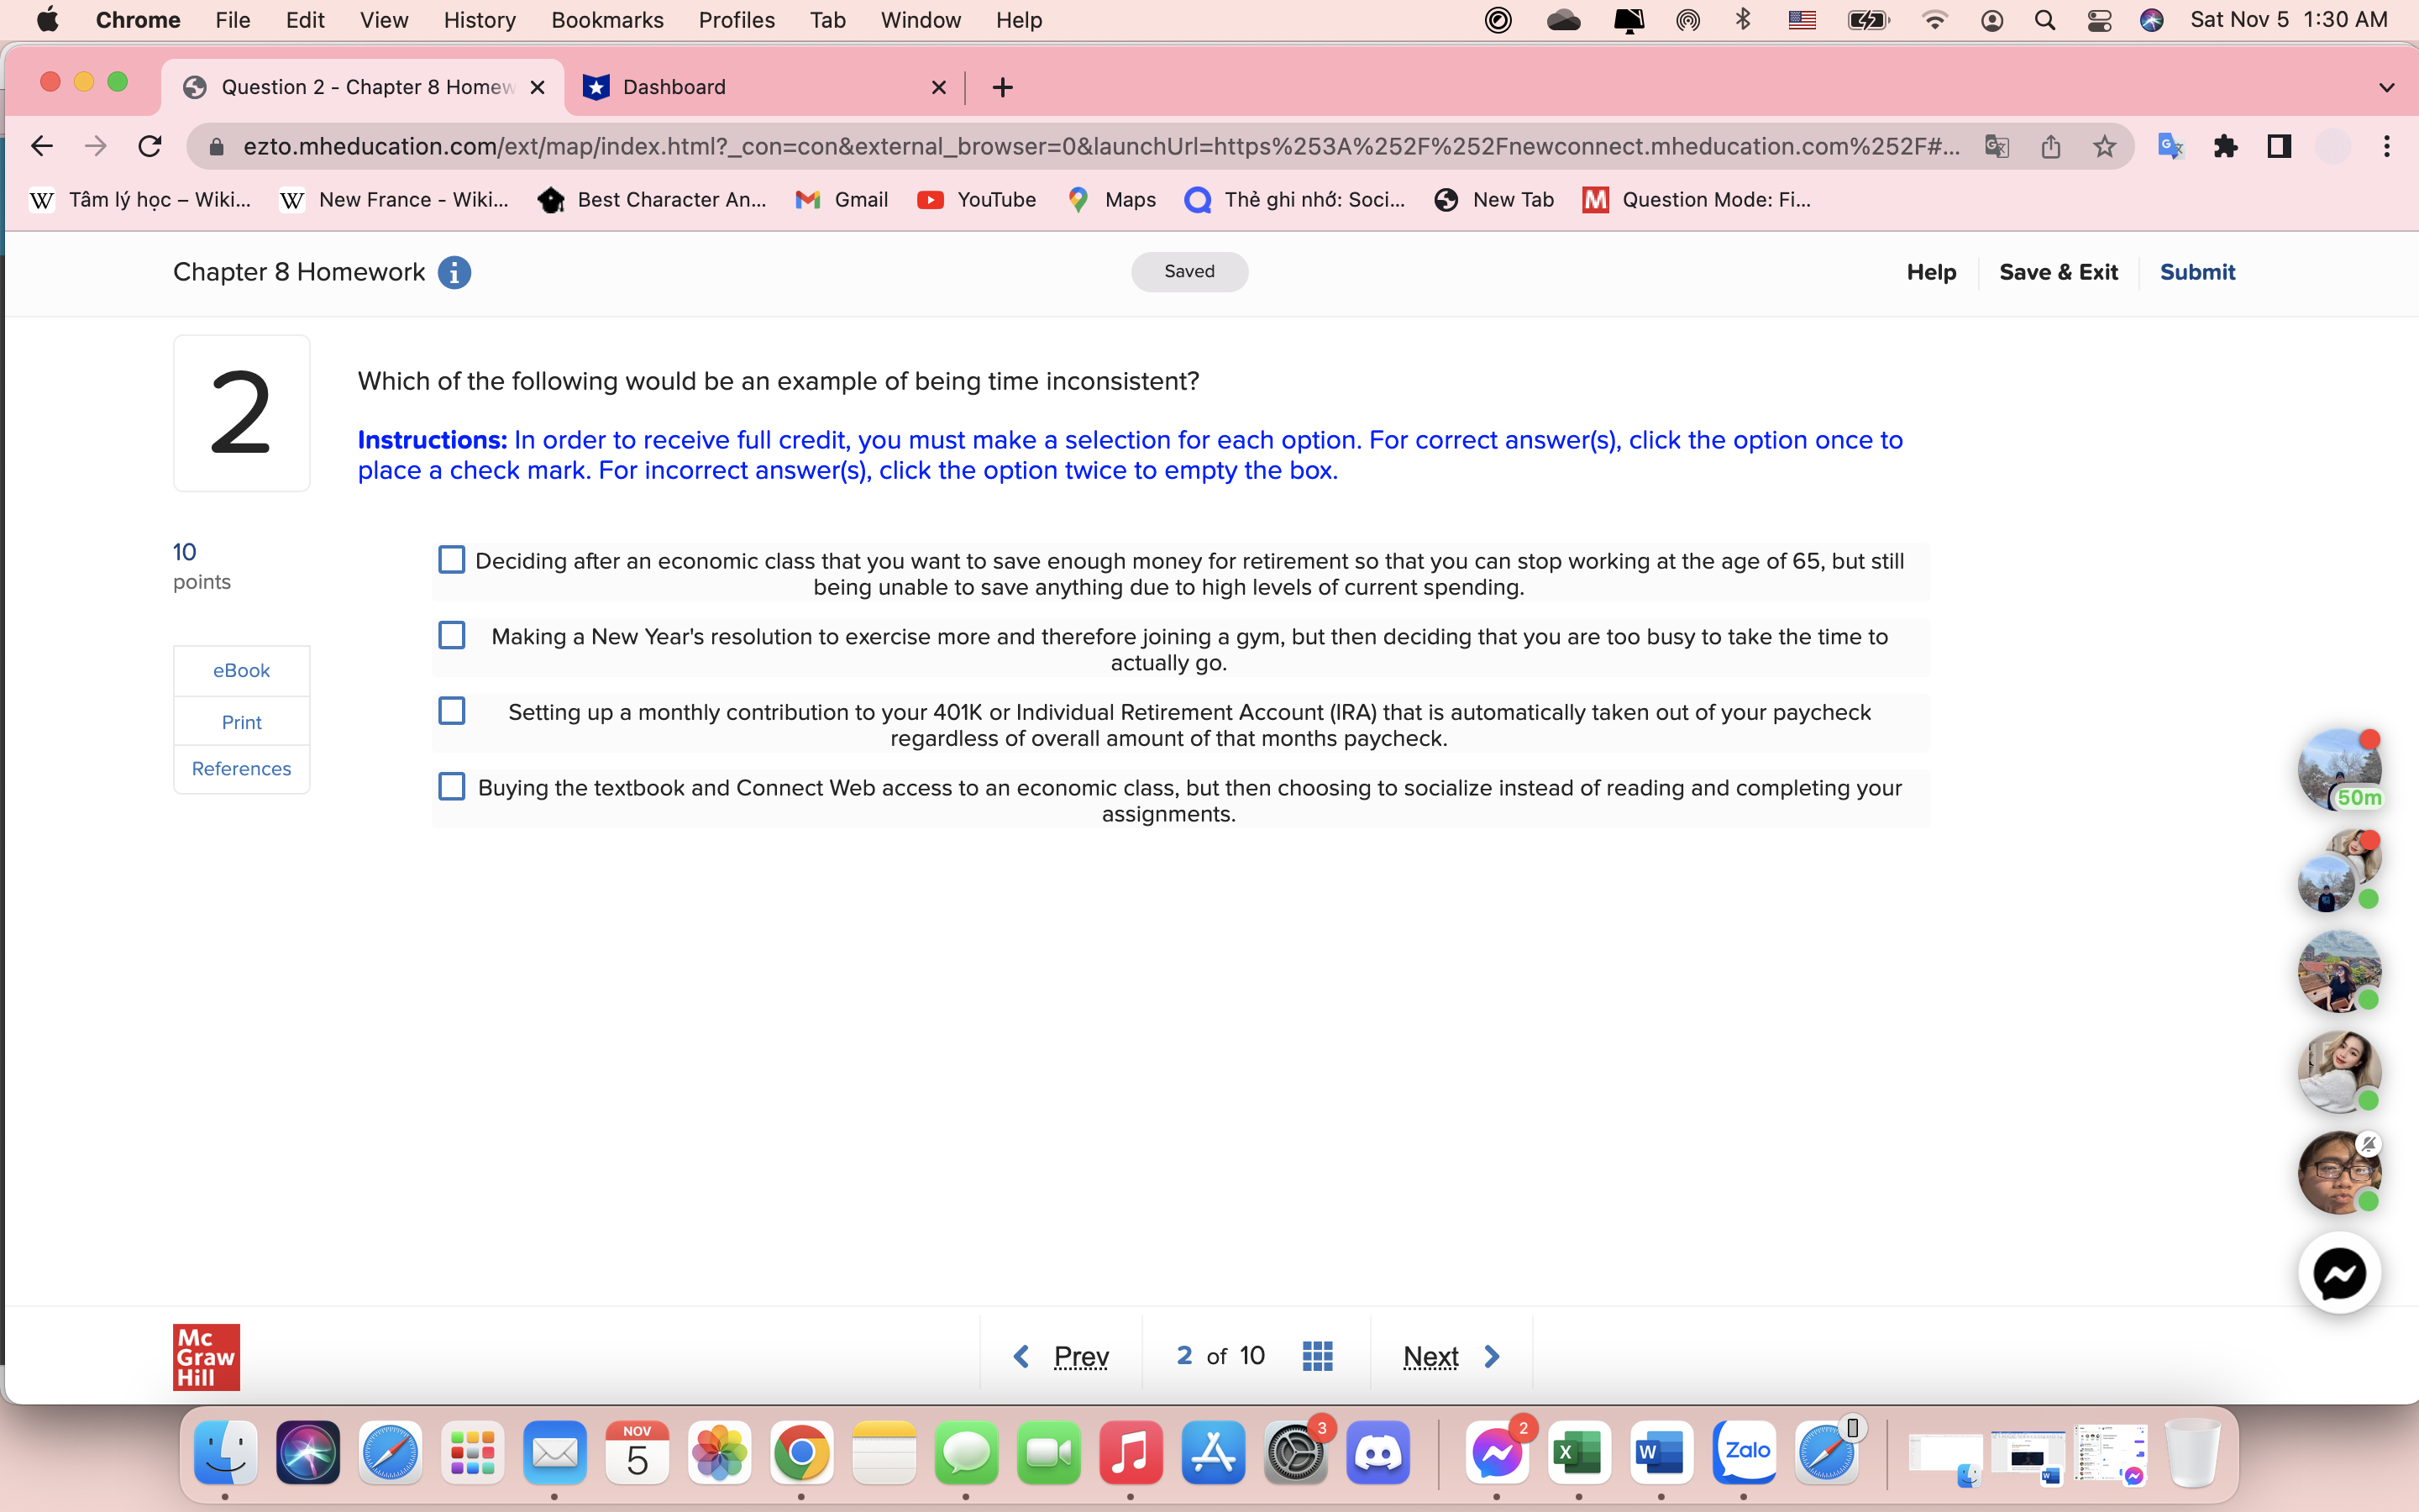Open Chrome's three-dot menu
Screen dimensions: 2419x1512
pyautogui.click(x=2387, y=146)
